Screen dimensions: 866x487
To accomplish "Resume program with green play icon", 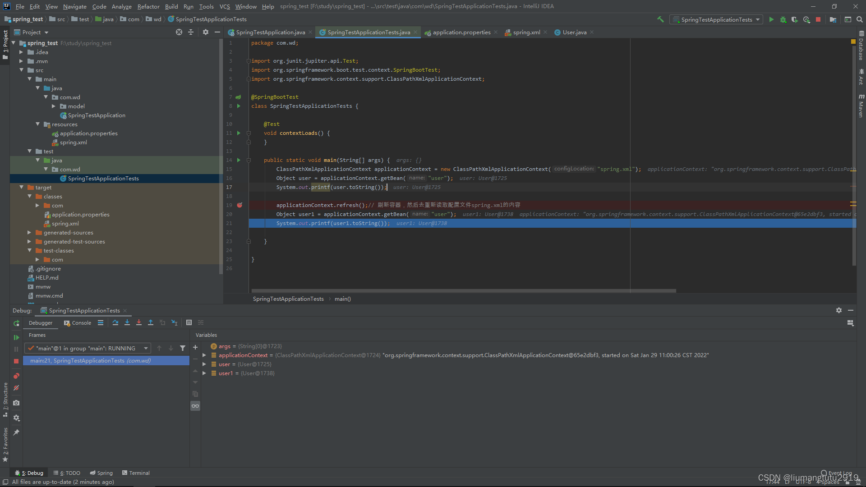I will (16, 337).
